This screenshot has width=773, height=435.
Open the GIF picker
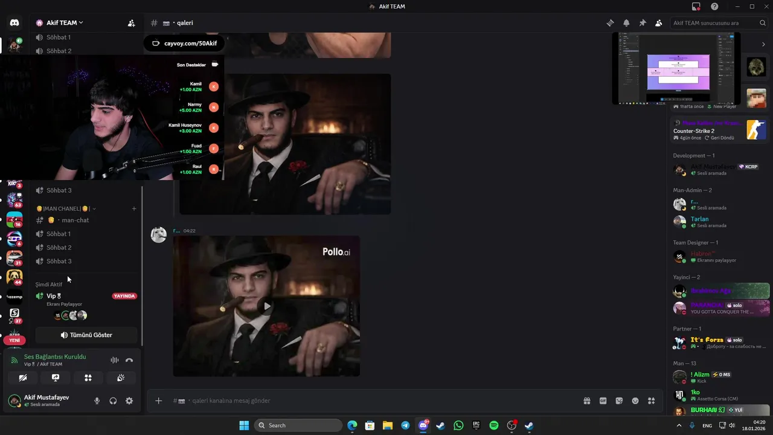[603, 401]
